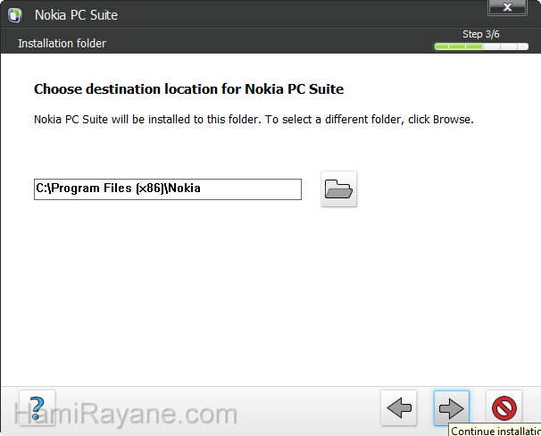Click the folder browse icon

[338, 189]
